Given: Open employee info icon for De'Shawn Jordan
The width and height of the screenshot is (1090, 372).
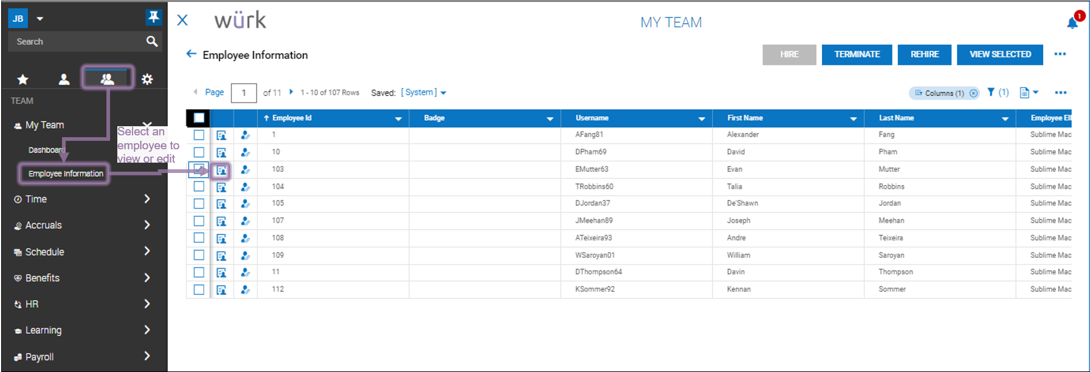Looking at the screenshot, I should 221,204.
